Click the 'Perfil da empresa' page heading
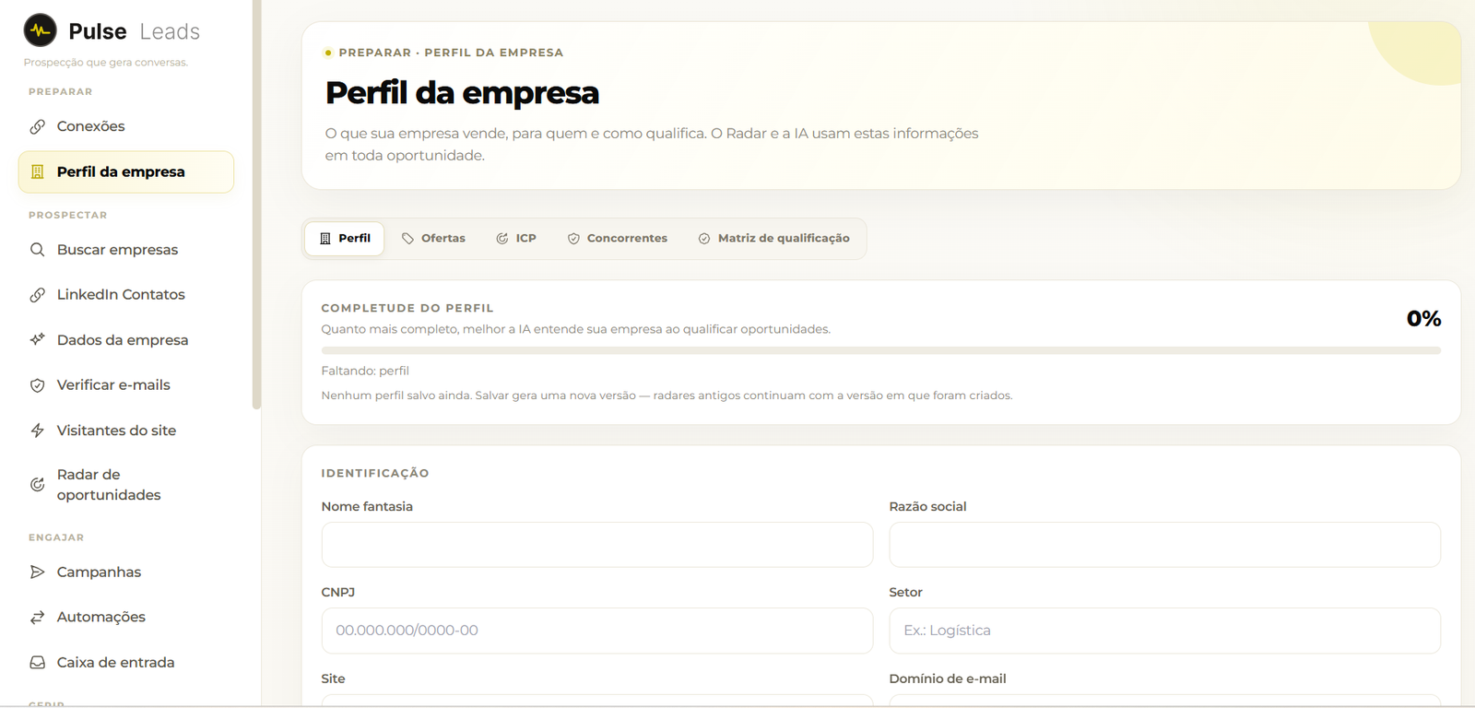The height and width of the screenshot is (708, 1475). tap(462, 93)
